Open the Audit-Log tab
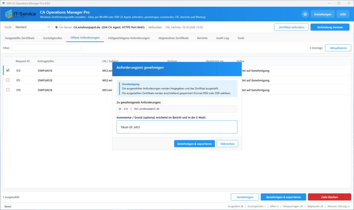The height and width of the screenshot is (210, 354). [222, 38]
